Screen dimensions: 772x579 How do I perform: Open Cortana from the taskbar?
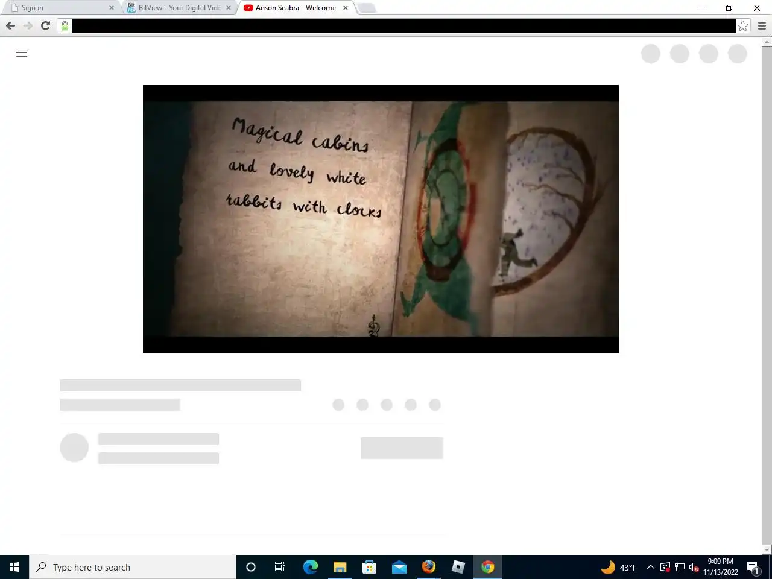click(x=251, y=567)
